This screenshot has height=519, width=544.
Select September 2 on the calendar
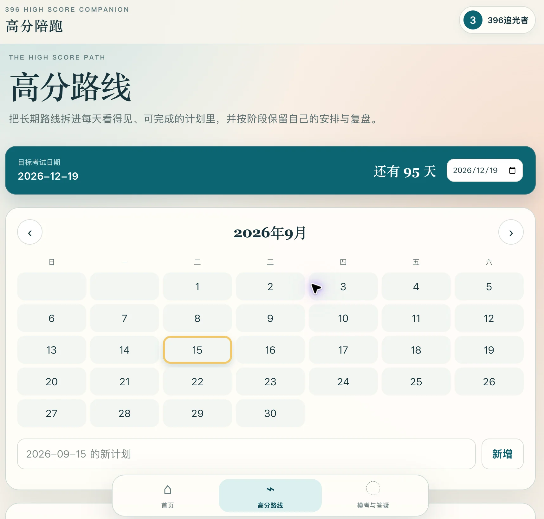(270, 286)
